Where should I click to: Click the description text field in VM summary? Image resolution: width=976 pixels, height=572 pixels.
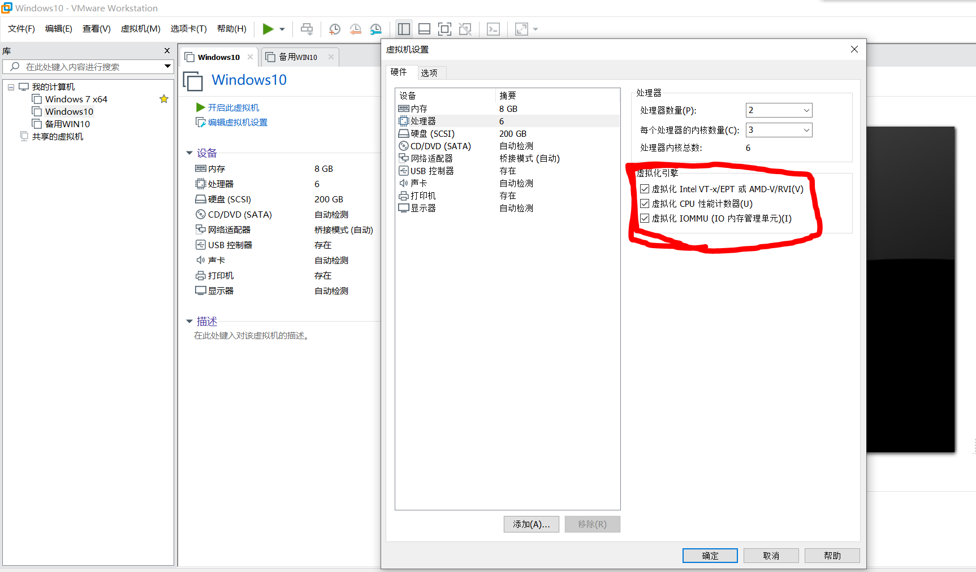click(x=251, y=336)
